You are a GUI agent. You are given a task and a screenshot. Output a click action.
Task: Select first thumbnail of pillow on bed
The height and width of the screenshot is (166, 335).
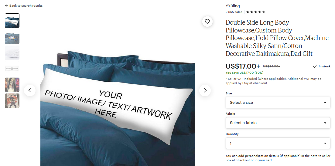12,21
